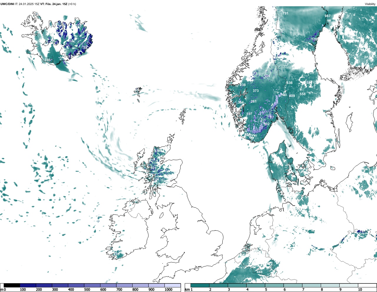Choose the 500–600 m purple swatch
377x292 pixels.
coord(92,285)
